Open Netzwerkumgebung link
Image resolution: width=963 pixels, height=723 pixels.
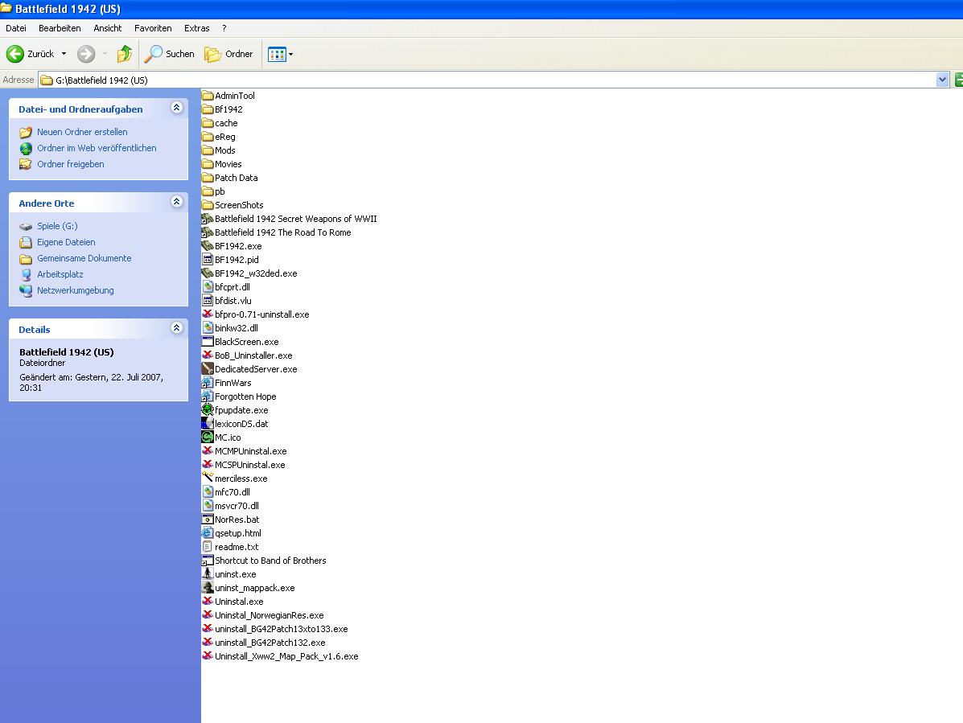point(76,290)
